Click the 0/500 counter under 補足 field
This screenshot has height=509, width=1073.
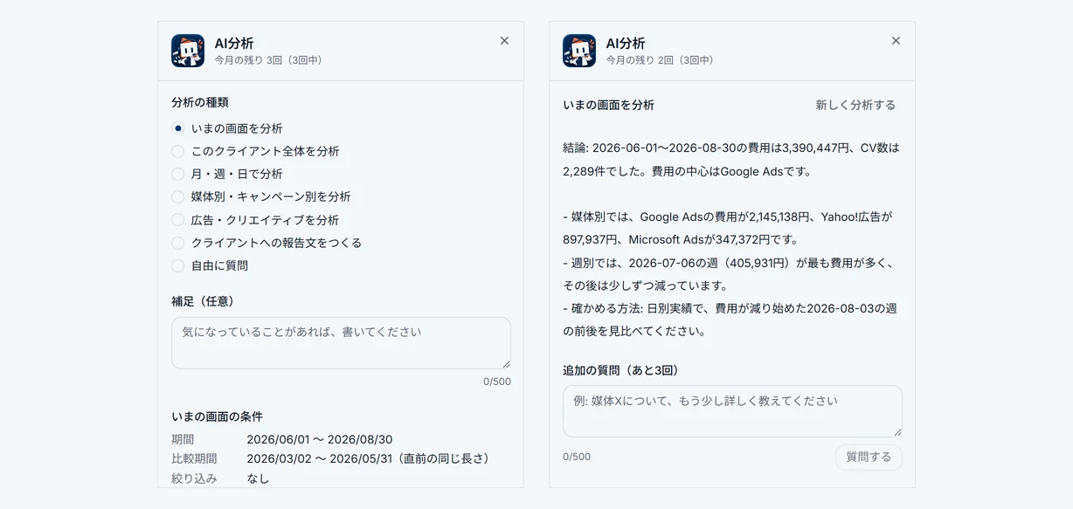(x=497, y=382)
